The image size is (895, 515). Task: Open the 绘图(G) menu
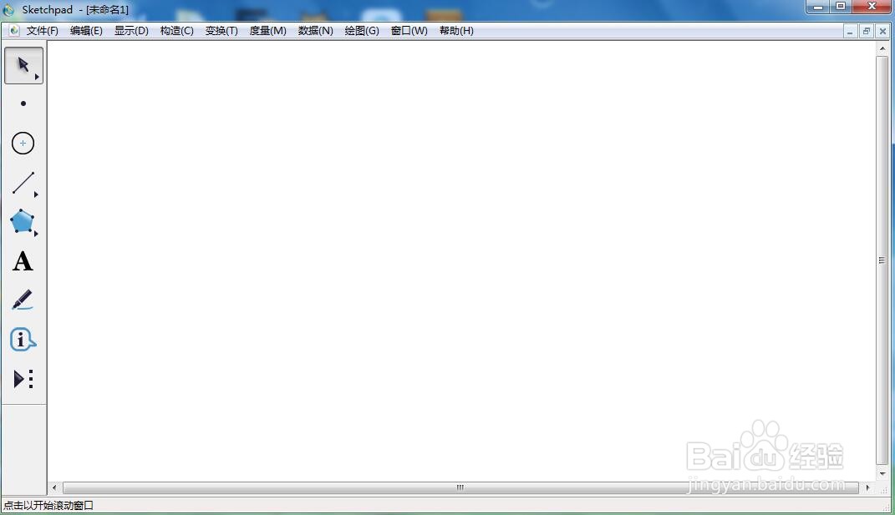coord(362,31)
